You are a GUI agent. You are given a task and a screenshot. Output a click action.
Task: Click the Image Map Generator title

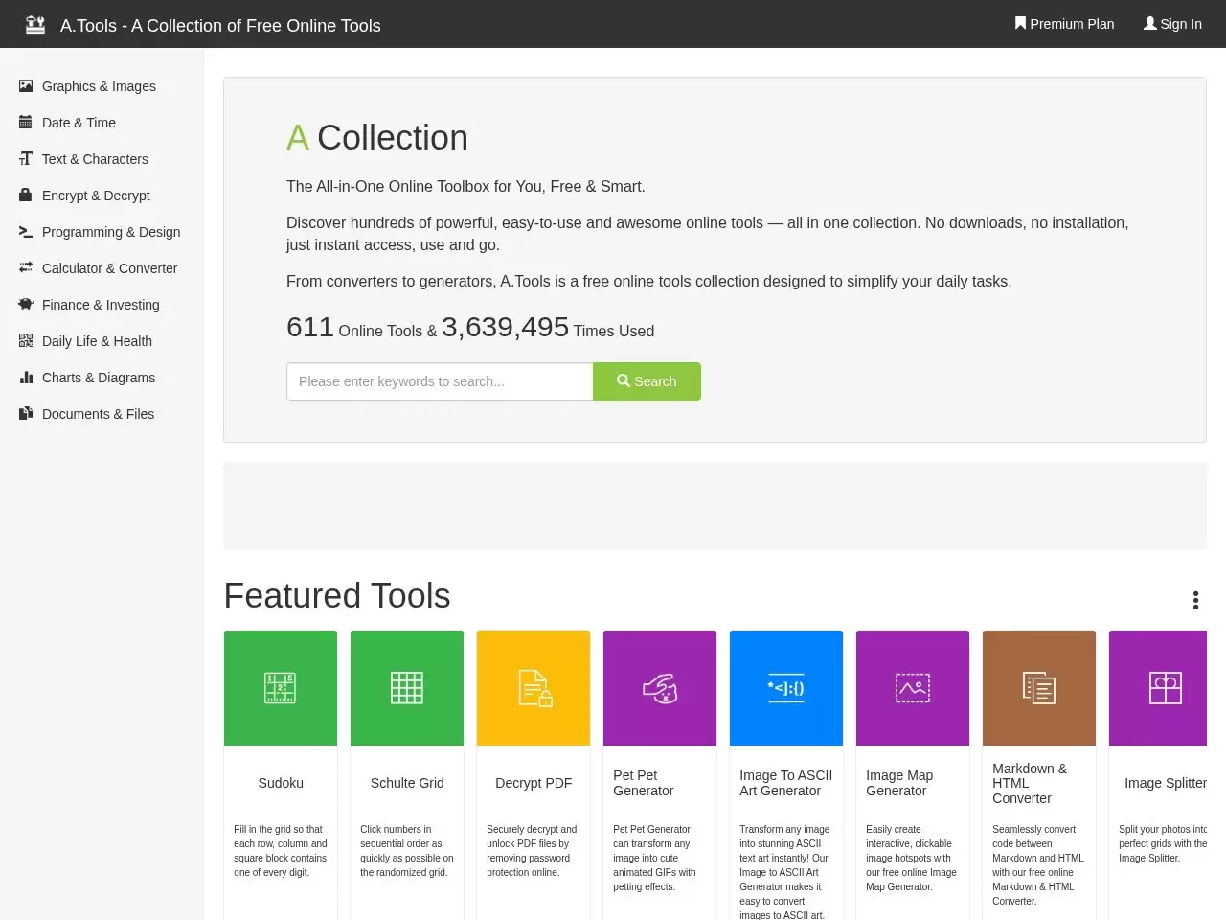(899, 783)
